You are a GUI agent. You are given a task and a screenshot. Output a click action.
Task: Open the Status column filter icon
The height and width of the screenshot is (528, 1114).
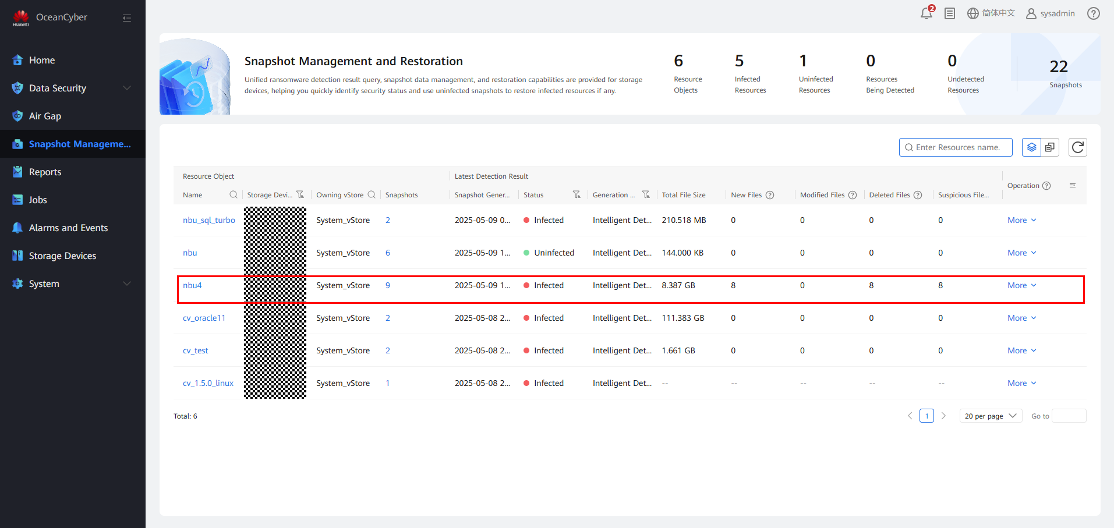point(576,194)
